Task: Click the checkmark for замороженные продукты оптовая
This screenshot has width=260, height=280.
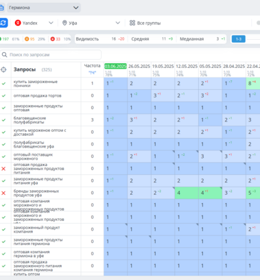Action: 3,108
